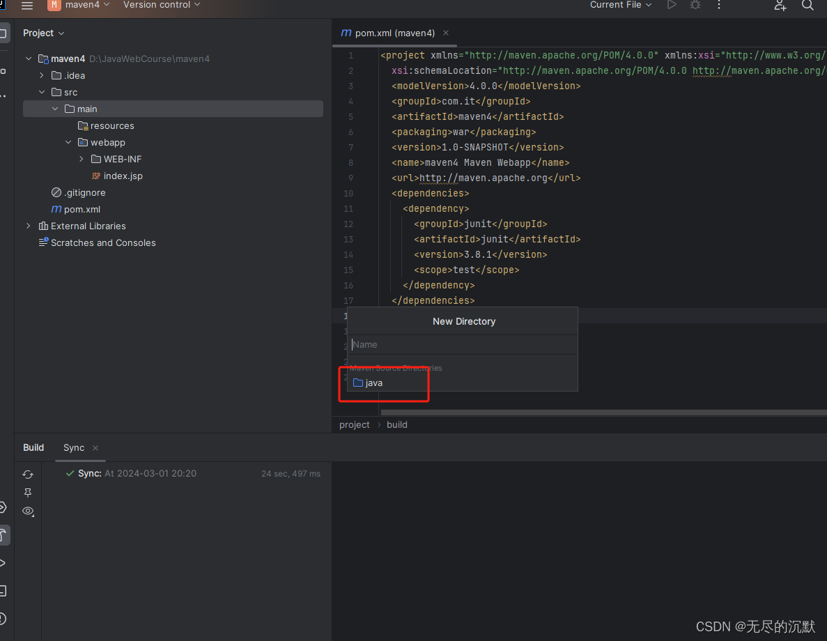Collapse the webapp folder

click(x=68, y=142)
